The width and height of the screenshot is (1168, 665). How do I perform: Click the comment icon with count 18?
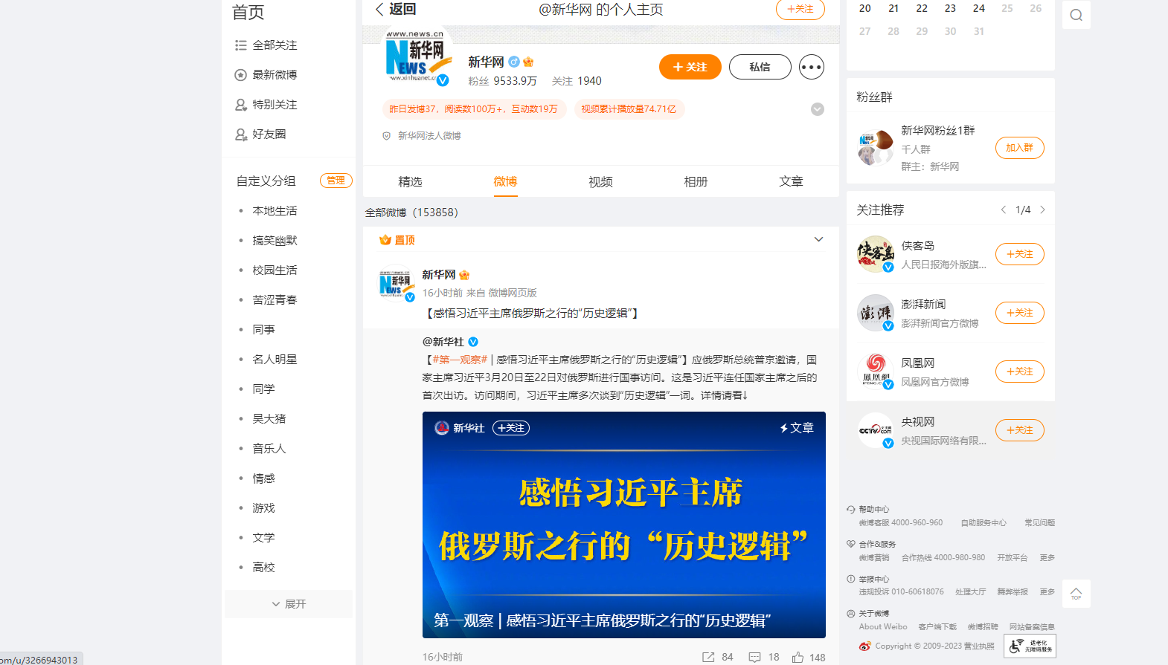click(x=754, y=657)
